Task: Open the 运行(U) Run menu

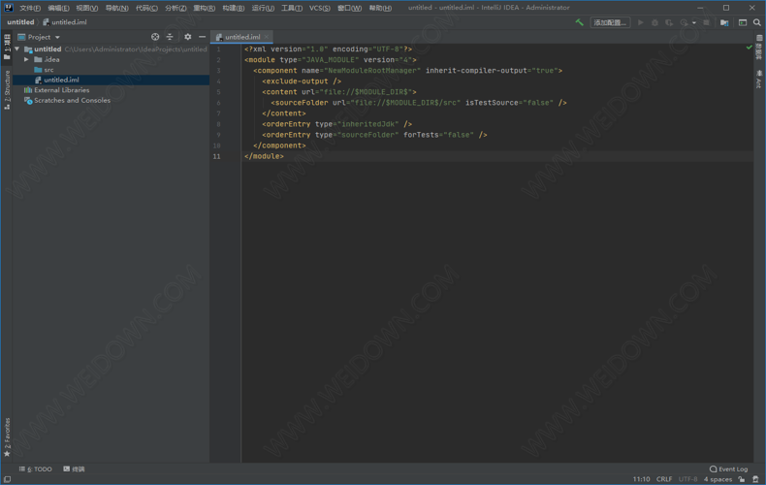Action: point(263,8)
